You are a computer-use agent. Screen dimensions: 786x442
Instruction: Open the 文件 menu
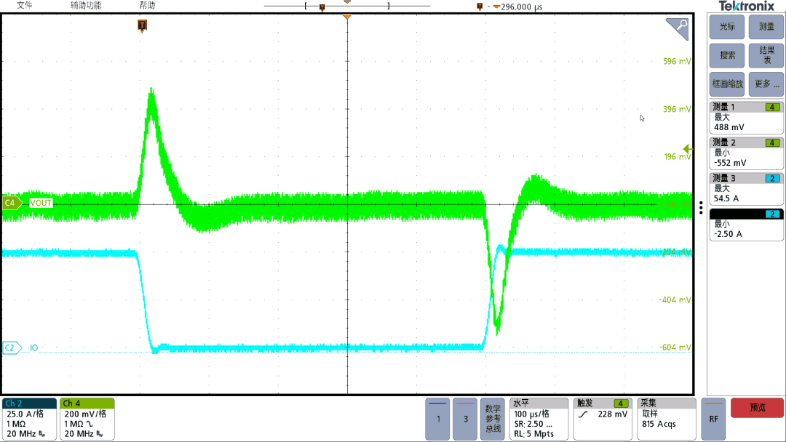(x=24, y=6)
